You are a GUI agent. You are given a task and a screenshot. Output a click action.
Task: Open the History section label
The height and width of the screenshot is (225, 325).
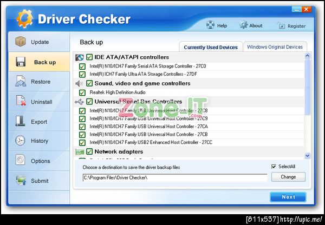40,141
